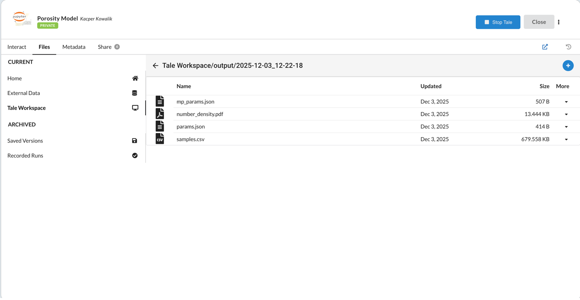Click the blue plus button to add files
580x300 pixels.
568,65
